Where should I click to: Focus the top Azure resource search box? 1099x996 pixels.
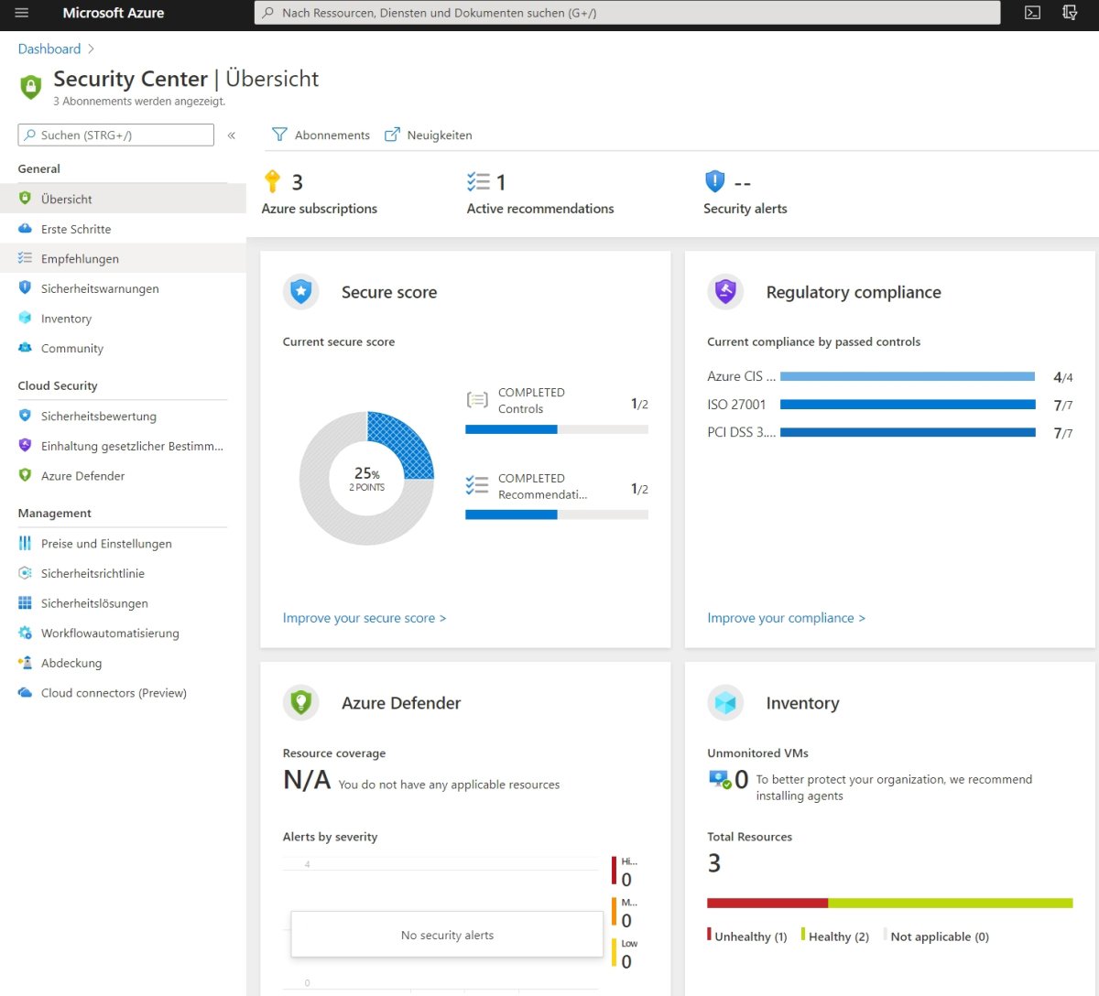pyautogui.click(x=626, y=13)
